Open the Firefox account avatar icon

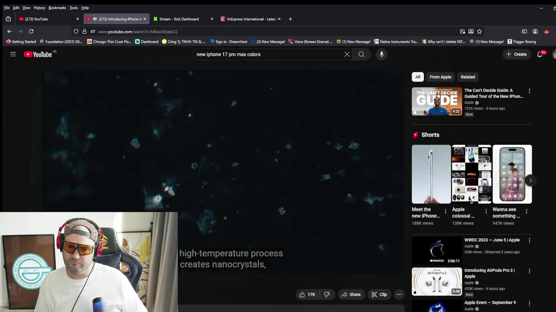point(535,31)
